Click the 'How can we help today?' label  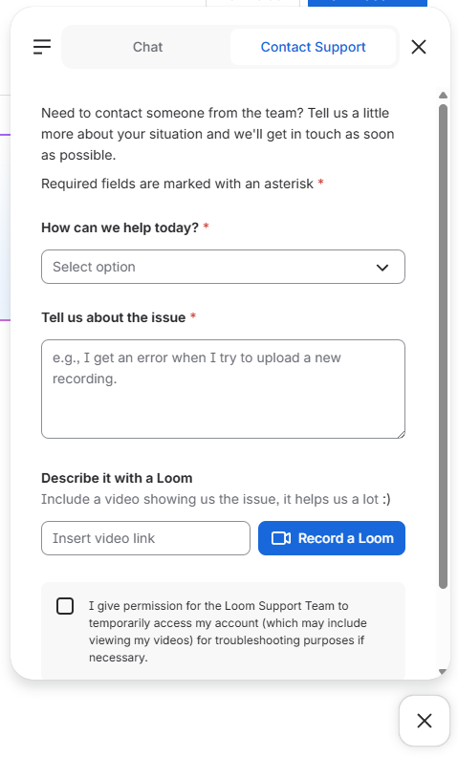(x=120, y=227)
